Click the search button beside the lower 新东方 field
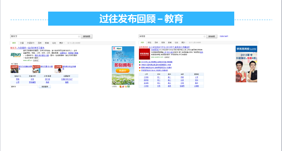Image resolution: width=282 pixels, height=151 pixels. point(45,87)
